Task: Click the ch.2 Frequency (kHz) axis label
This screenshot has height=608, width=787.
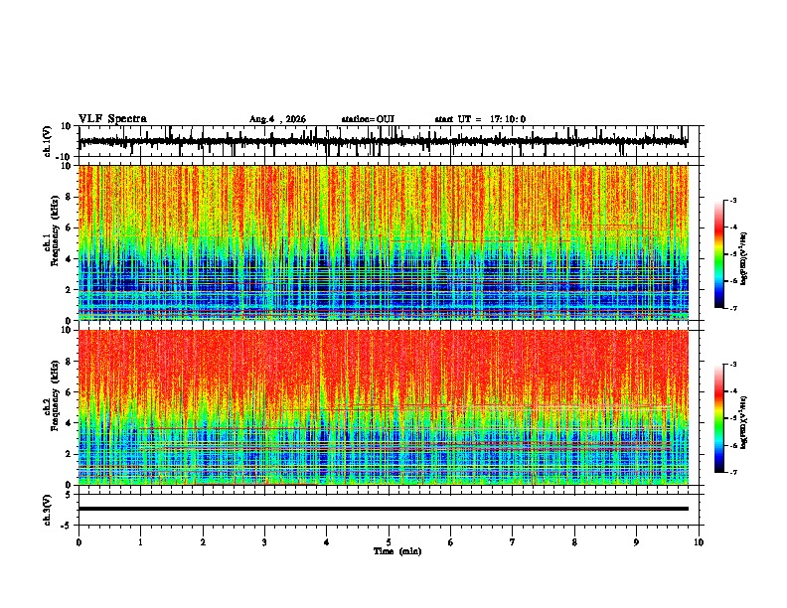Action: [x=55, y=395]
